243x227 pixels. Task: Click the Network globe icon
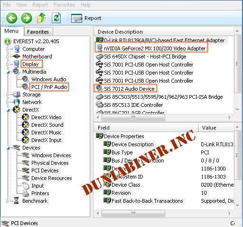17,102
